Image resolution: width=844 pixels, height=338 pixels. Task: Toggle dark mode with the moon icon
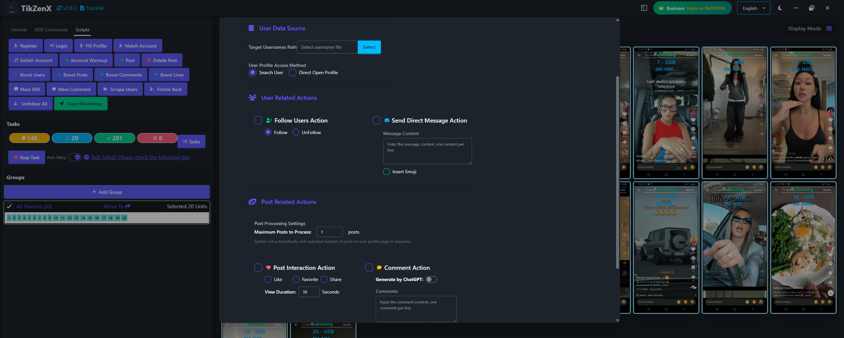780,8
